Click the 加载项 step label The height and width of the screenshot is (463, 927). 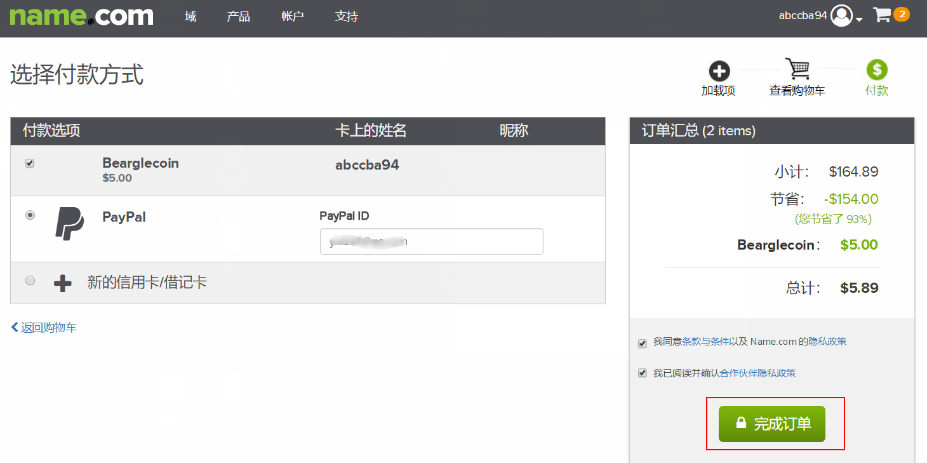(718, 91)
